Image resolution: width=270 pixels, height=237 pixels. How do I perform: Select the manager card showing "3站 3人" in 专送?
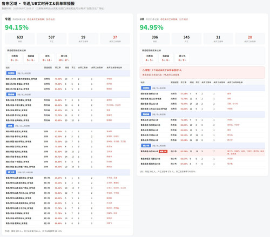point(15,58)
